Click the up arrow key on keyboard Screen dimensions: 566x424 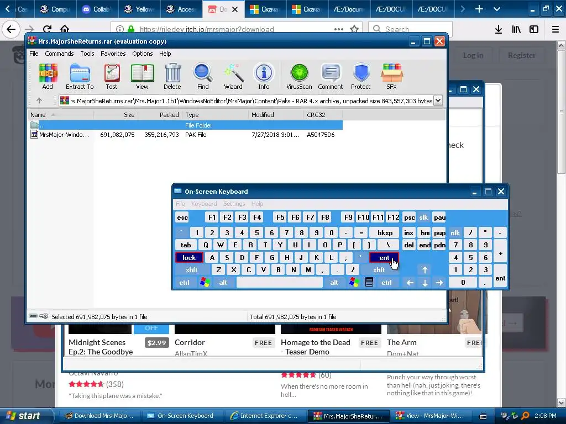point(425,269)
